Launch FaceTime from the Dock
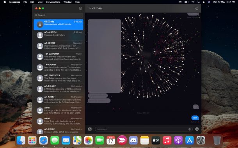238x148 pixels. (x=99, y=140)
